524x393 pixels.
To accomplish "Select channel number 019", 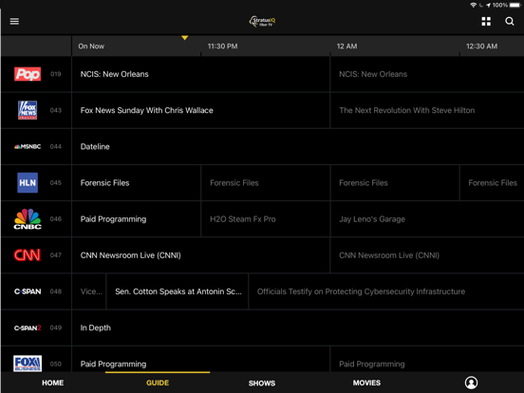I will (x=56, y=74).
